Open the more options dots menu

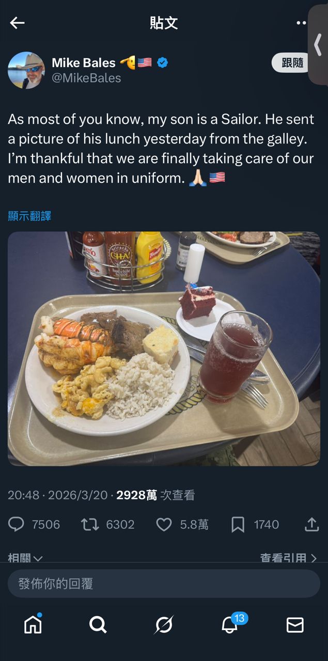click(x=301, y=23)
